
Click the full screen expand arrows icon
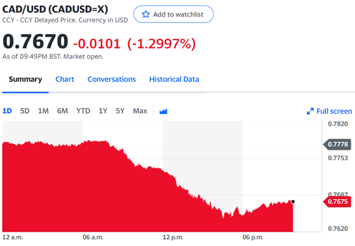[310, 111]
